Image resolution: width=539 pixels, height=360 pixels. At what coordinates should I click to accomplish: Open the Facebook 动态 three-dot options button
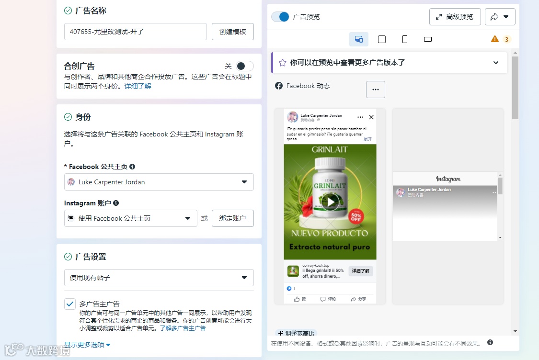(x=375, y=90)
